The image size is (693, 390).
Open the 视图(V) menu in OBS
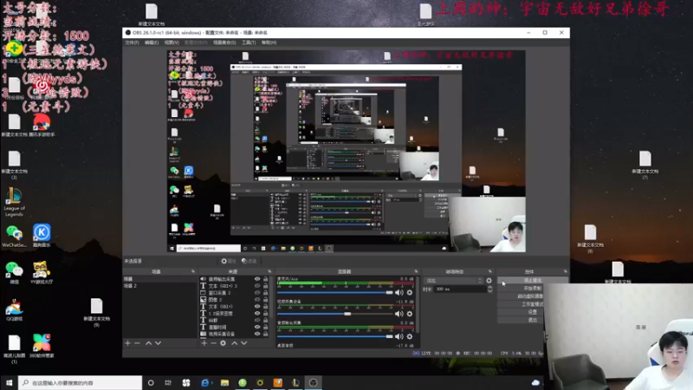click(172, 42)
